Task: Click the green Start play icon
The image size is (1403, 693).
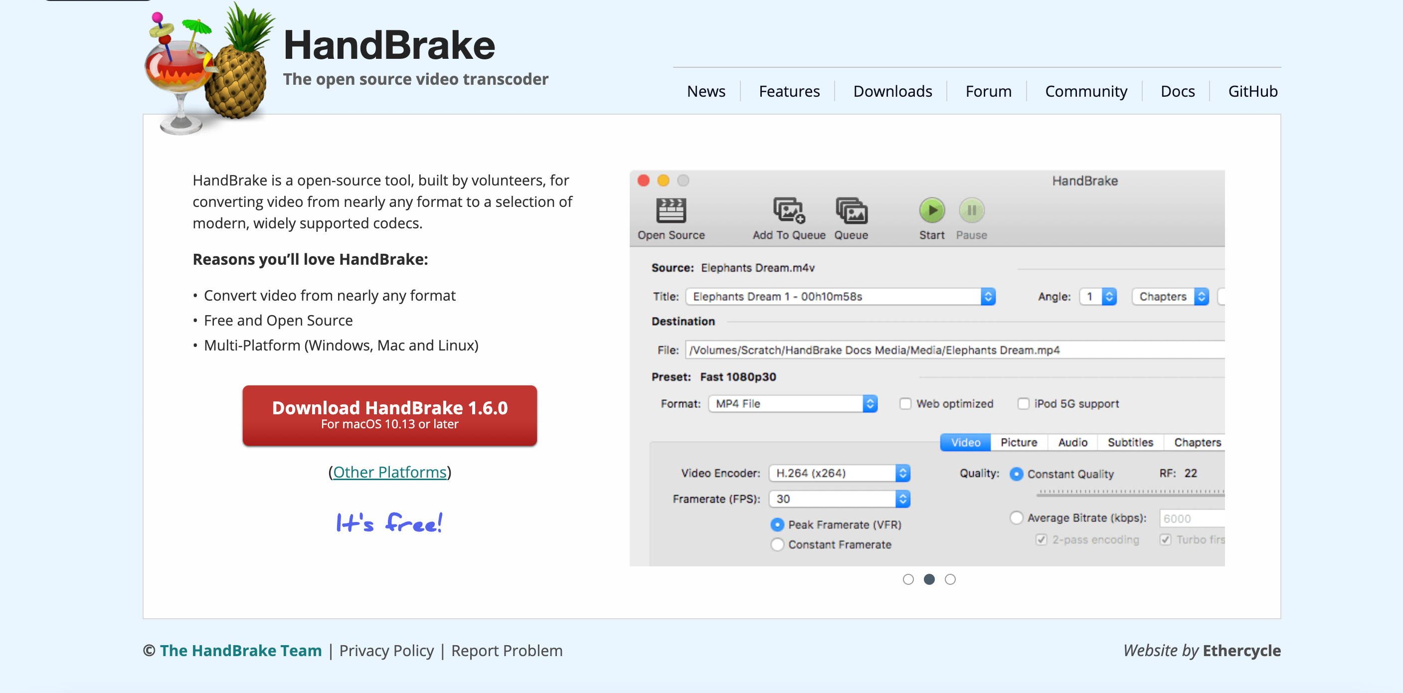Action: 932,210
